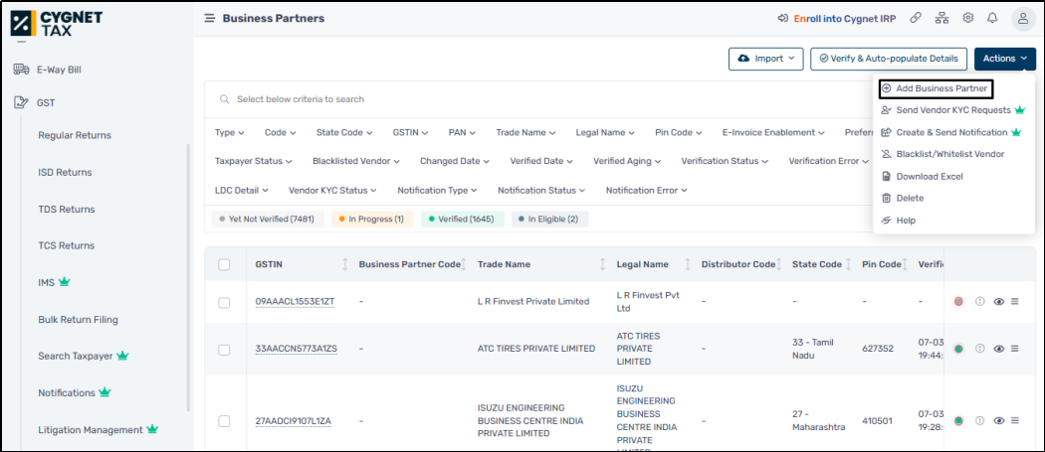The width and height of the screenshot is (1045, 452).
Task: Open the announcement megaphone icon
Action: tap(783, 18)
